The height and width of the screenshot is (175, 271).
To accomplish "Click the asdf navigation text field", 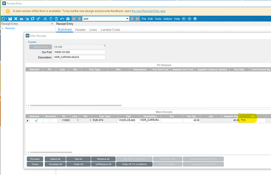I will [x=104, y=19].
